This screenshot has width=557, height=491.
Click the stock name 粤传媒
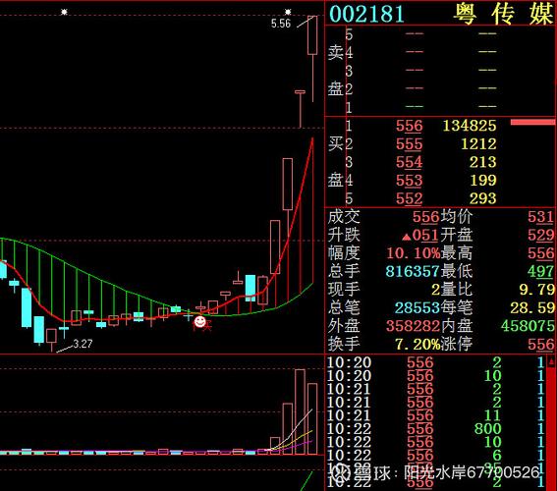(x=503, y=14)
